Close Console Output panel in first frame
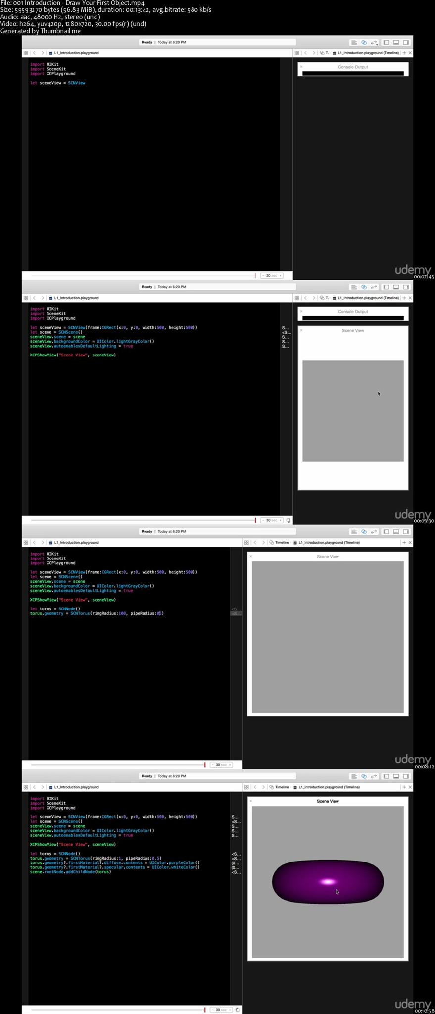The width and height of the screenshot is (435, 1014). click(301, 67)
